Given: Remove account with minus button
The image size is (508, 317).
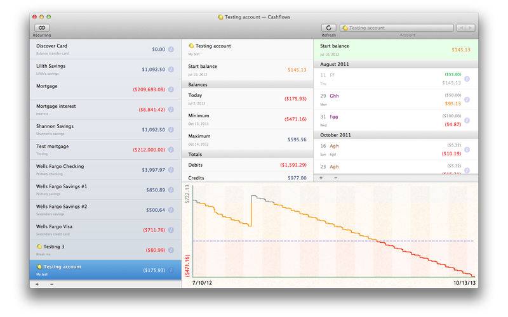Looking at the screenshot, I should (52, 284).
